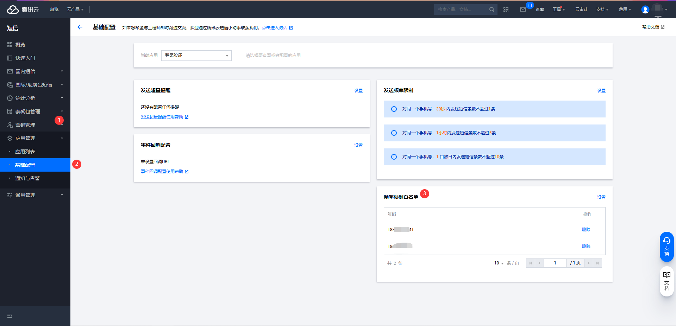The image size is (676, 326).
Task: Click the 帮助文档 external link icon
Action: 663,27
